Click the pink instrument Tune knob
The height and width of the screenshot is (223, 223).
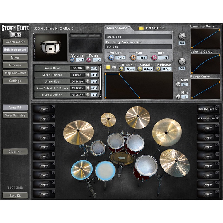click(89, 60)
